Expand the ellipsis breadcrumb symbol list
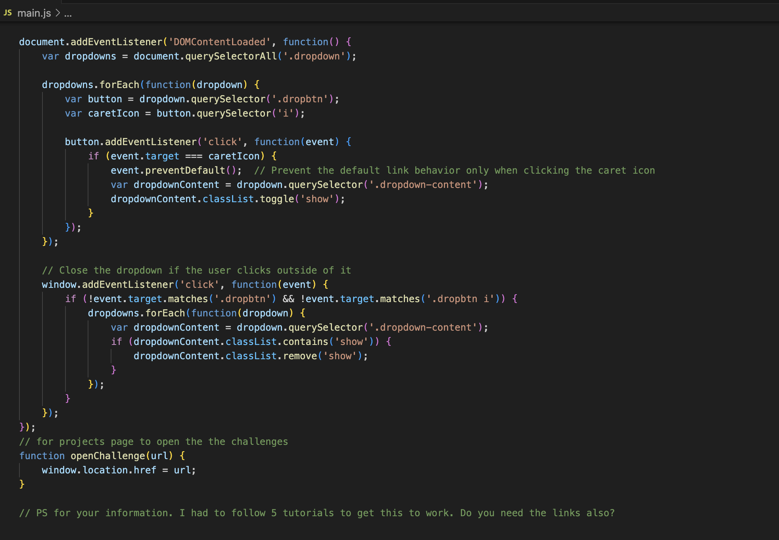Viewport: 779px width, 540px height. coord(68,13)
